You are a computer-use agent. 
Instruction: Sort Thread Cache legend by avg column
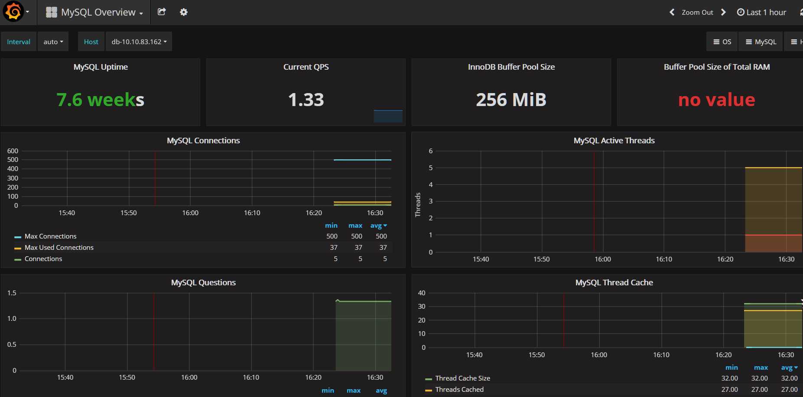click(x=789, y=367)
